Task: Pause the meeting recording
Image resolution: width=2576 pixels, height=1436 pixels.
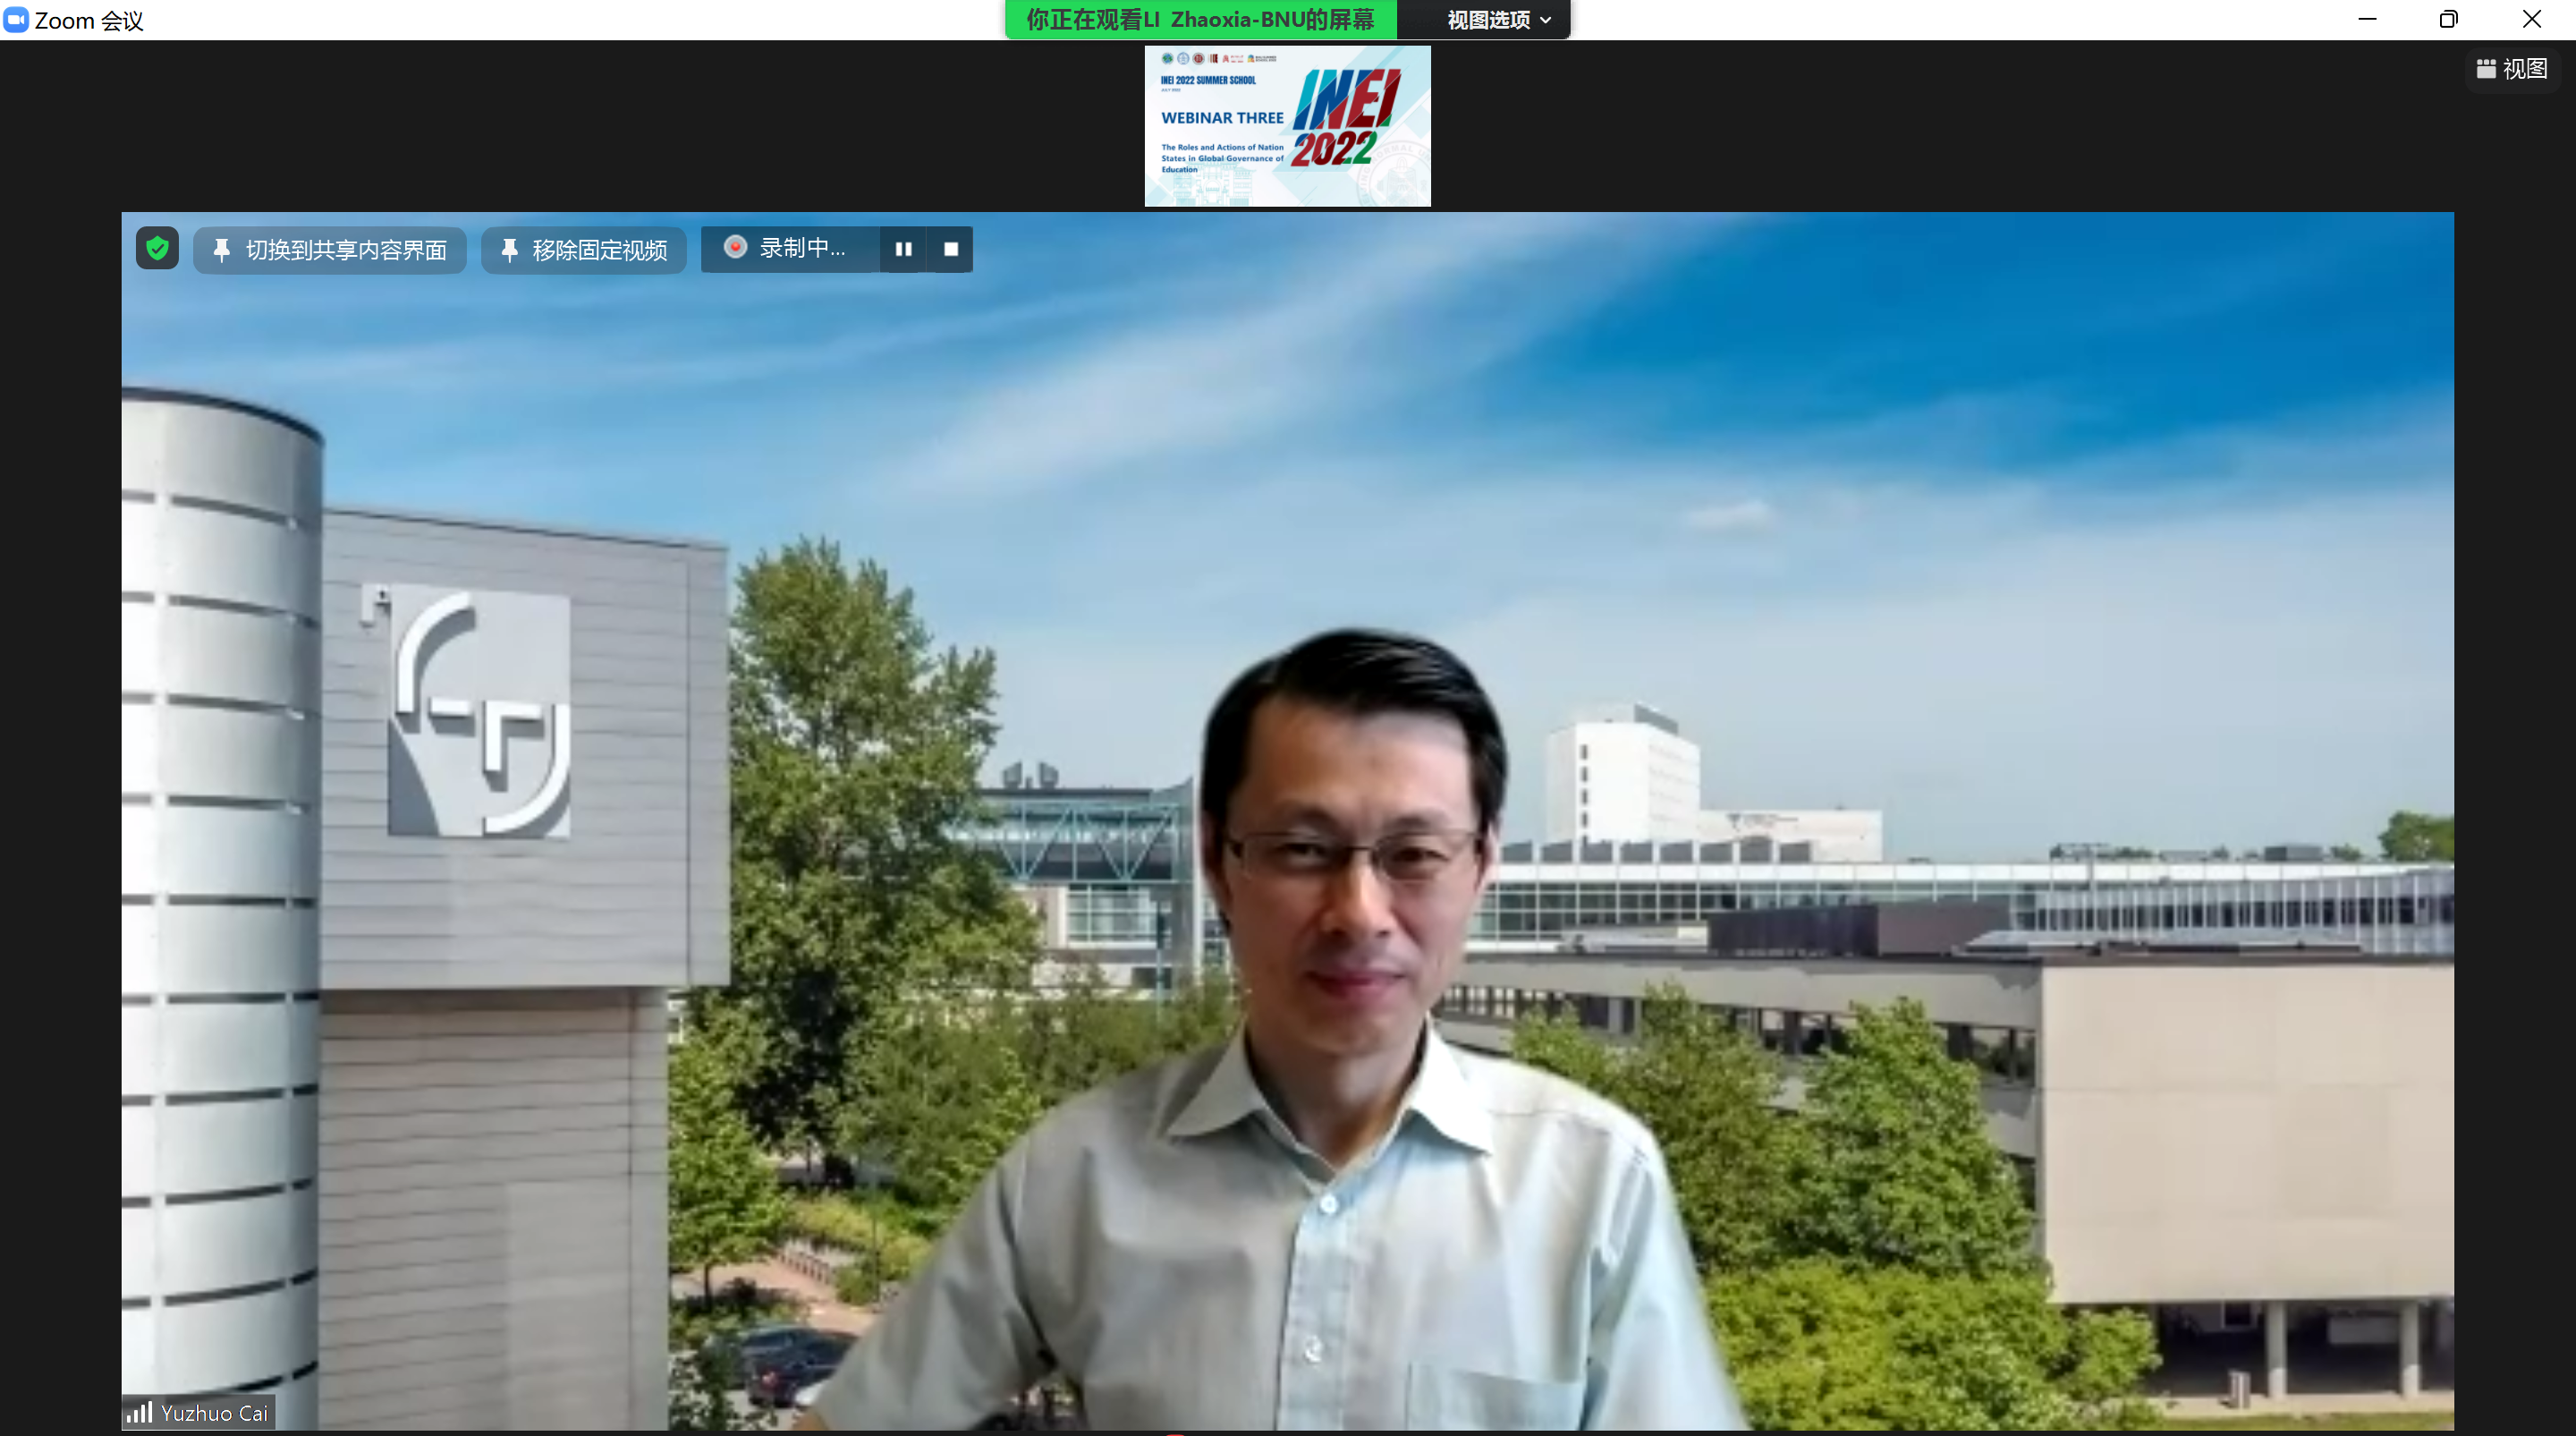Action: (x=903, y=249)
